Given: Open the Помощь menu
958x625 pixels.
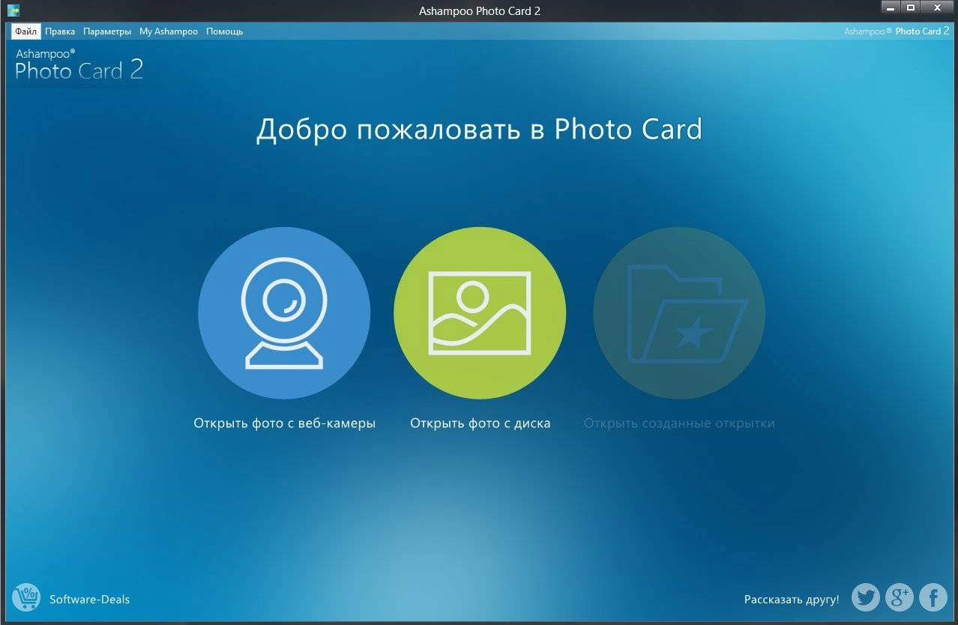Looking at the screenshot, I should tap(224, 31).
